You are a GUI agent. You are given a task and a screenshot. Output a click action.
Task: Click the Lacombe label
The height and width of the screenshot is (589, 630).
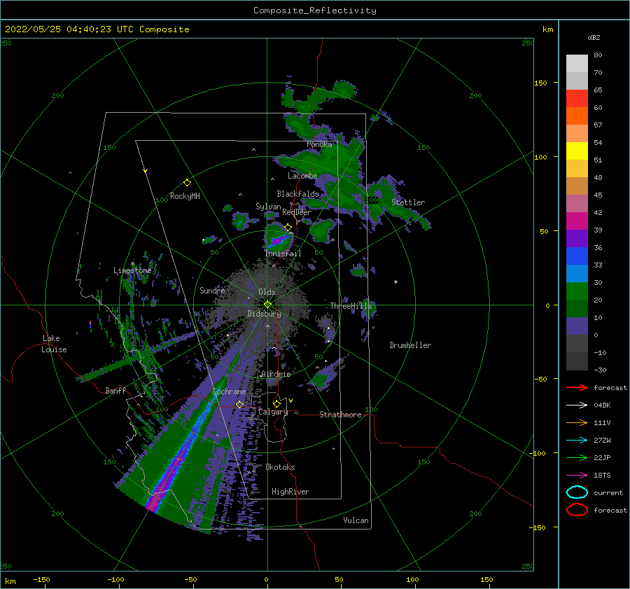[302, 176]
